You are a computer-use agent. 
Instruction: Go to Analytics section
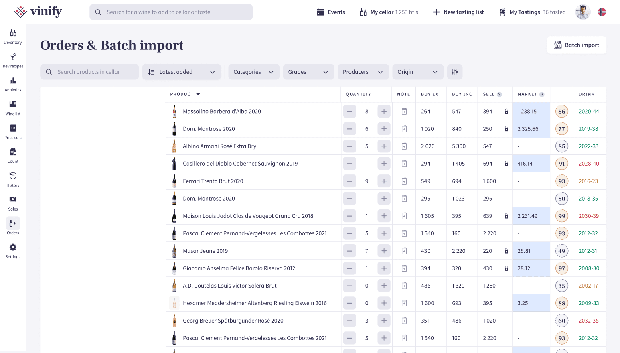[13, 84]
